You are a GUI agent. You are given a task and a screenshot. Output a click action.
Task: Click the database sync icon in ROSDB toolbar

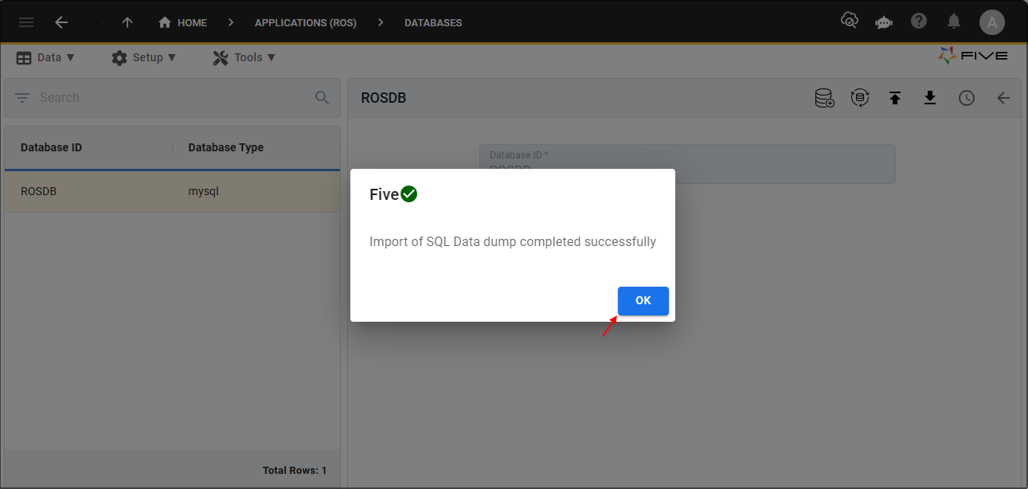tap(860, 98)
